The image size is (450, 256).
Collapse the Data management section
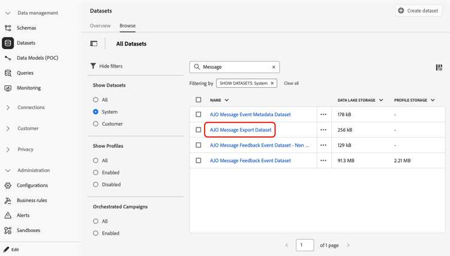pos(8,13)
